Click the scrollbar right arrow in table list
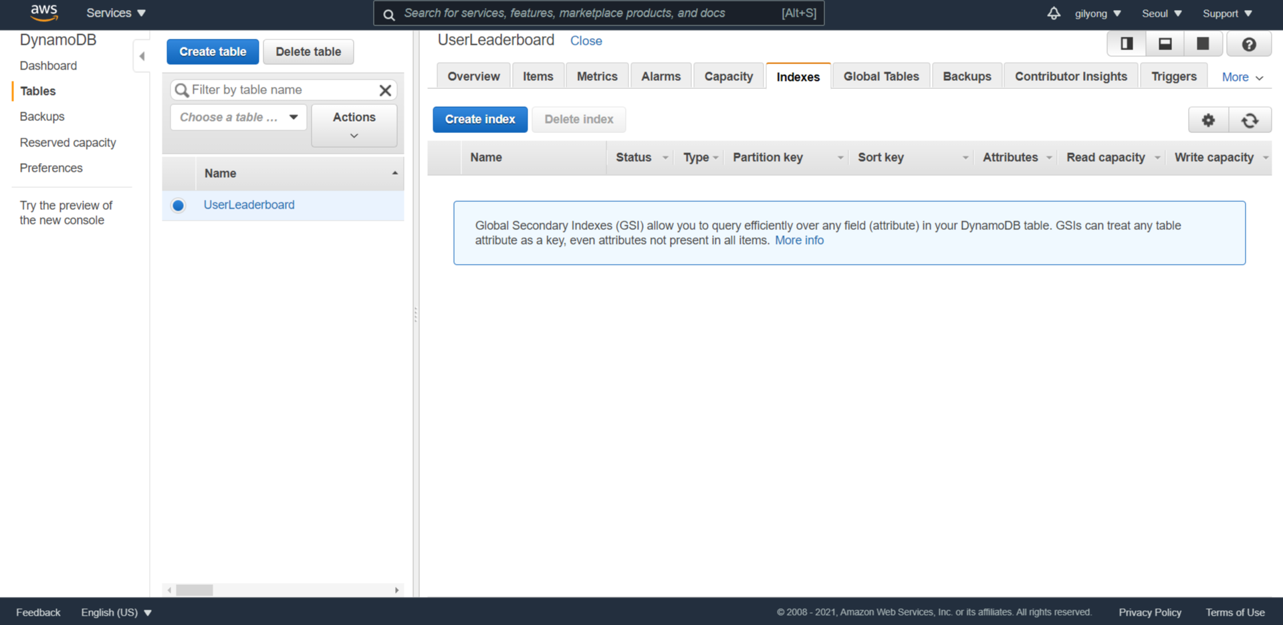Viewport: 1283px width, 625px height. click(396, 590)
